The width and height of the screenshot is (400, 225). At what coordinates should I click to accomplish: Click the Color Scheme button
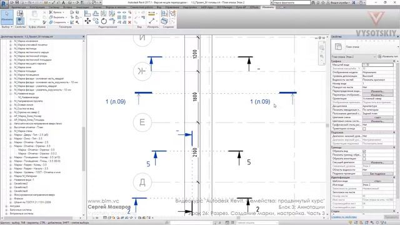(x=377, y=117)
